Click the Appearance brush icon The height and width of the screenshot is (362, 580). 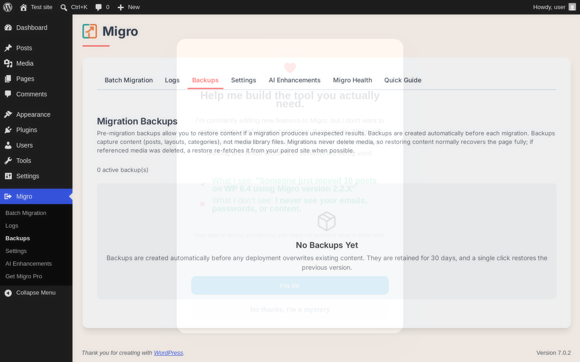click(x=8, y=114)
